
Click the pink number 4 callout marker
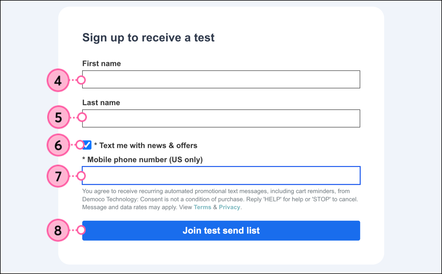pyautogui.click(x=58, y=80)
